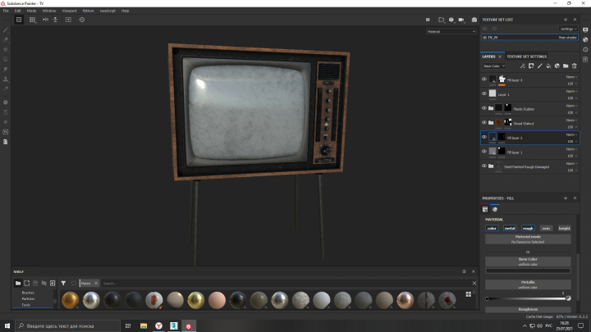Pause the viewport engine rendering
Image resolution: width=591 pixels, height=332 pixels.
pyautogui.click(x=428, y=20)
